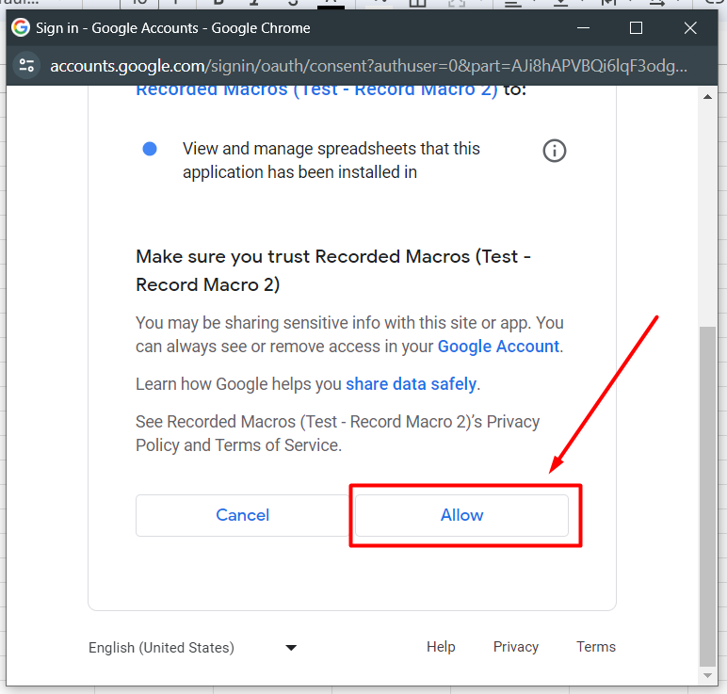Screen dimensions: 727x694
Task: Follow the share data safely link
Action: click(x=411, y=384)
